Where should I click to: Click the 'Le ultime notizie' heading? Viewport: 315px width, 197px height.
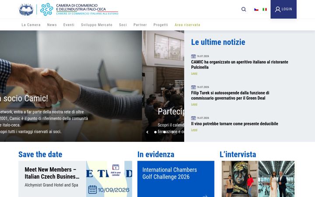pyautogui.click(x=218, y=42)
